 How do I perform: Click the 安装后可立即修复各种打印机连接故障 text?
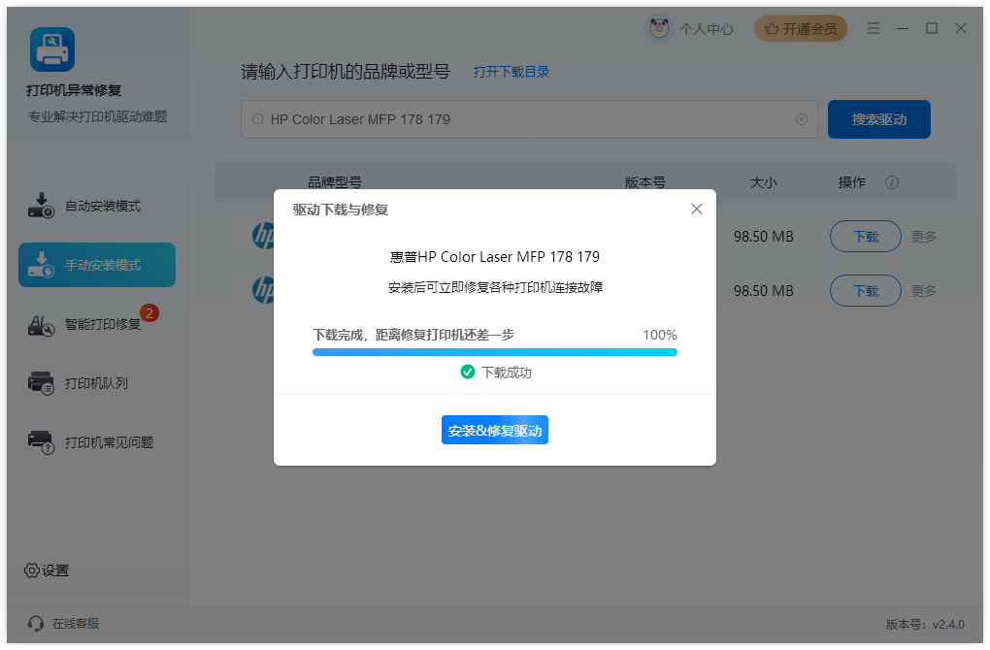[x=495, y=288]
